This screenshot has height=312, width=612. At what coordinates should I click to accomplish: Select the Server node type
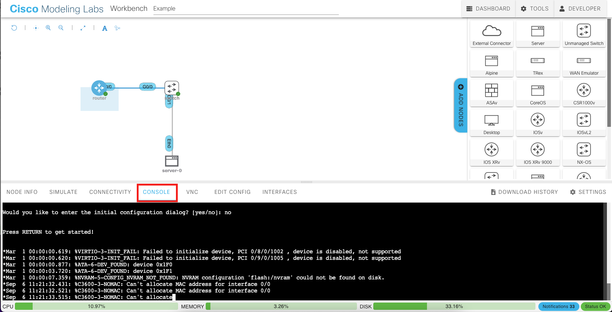[x=538, y=35]
